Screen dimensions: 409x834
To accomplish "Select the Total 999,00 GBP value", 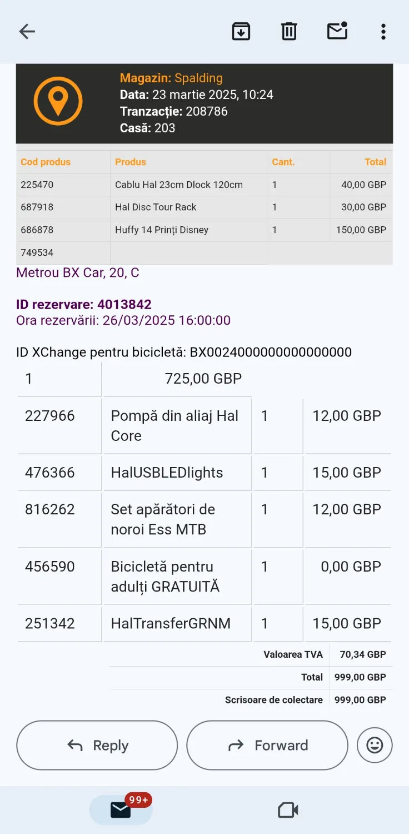I will coord(360,677).
